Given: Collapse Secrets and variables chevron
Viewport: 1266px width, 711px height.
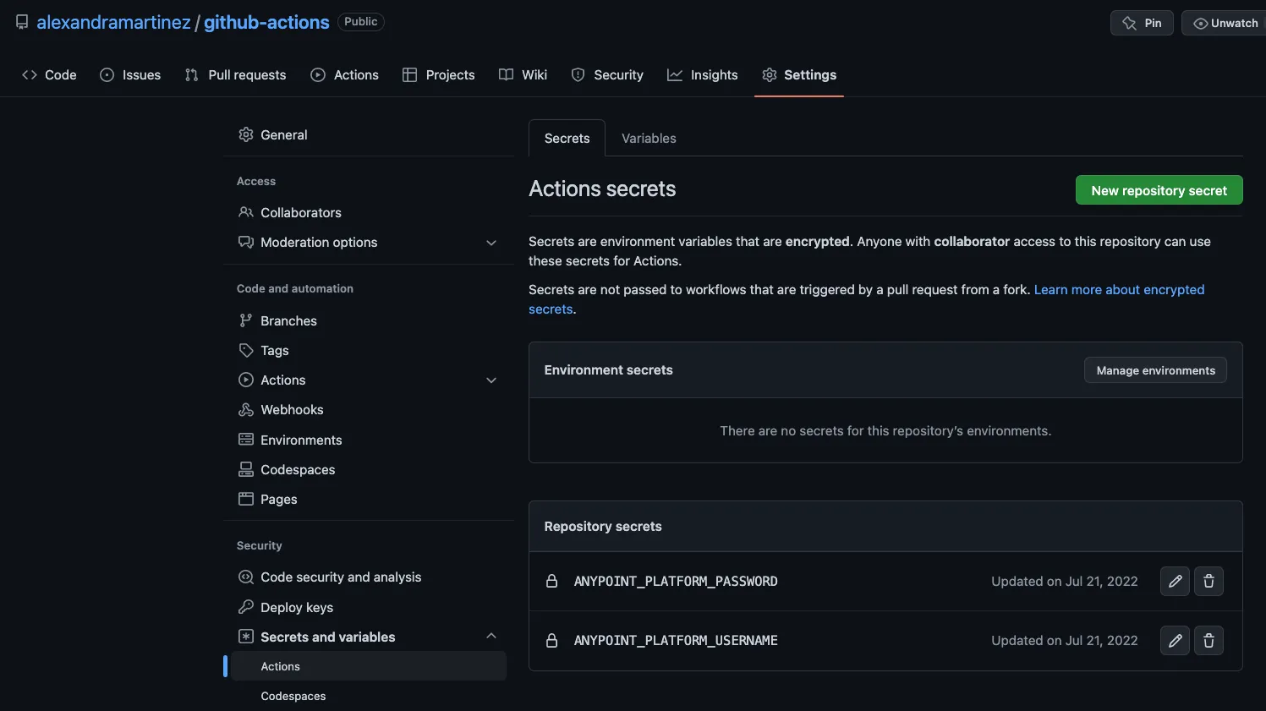Looking at the screenshot, I should coord(491,636).
